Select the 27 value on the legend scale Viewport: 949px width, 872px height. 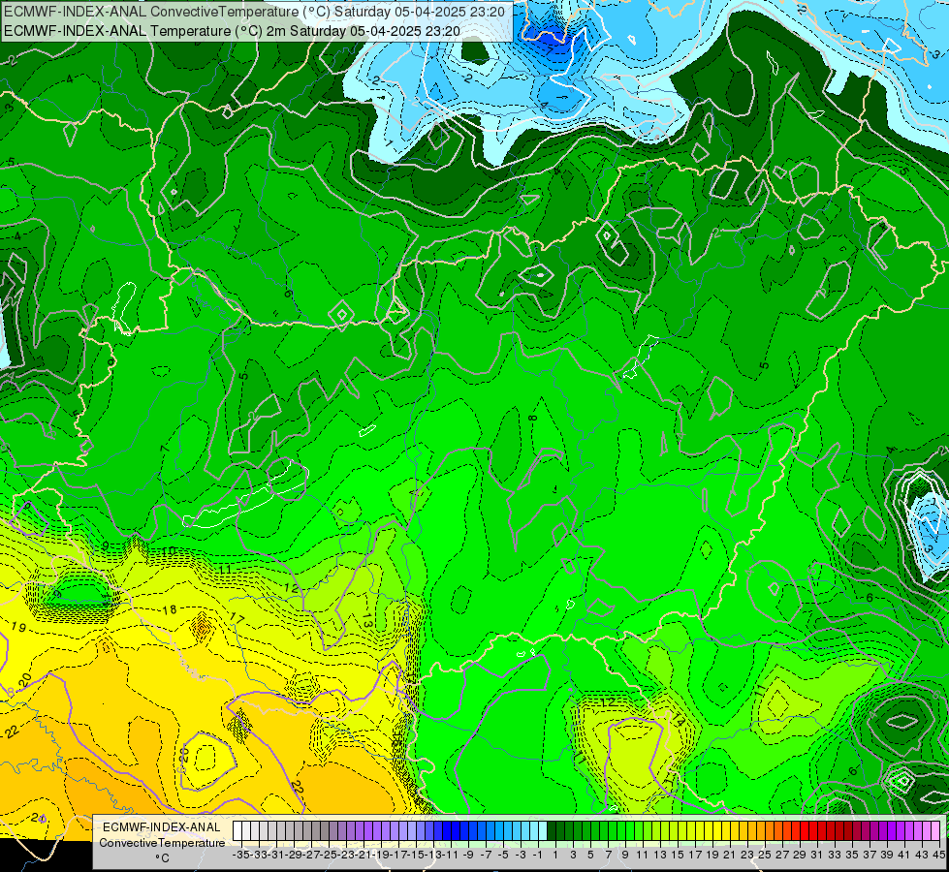click(x=782, y=854)
